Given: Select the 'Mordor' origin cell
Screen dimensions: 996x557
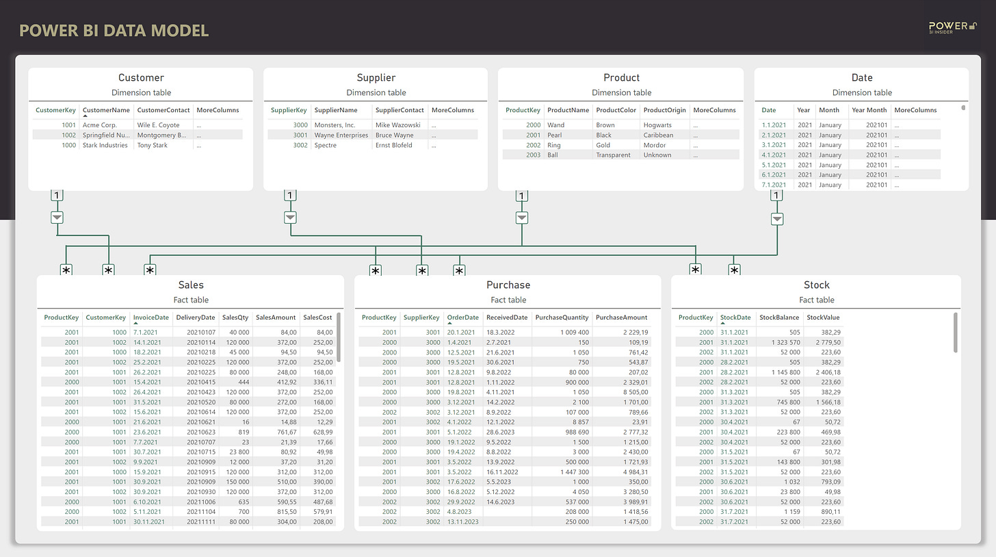Looking at the screenshot, I should [x=655, y=145].
